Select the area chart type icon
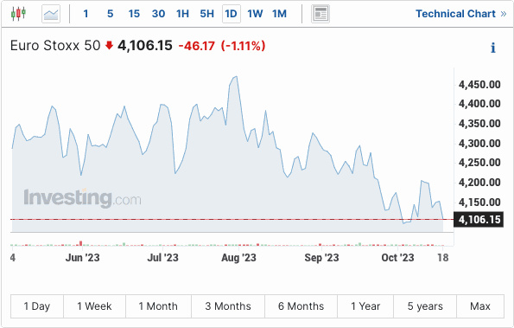The height and width of the screenshot is (328, 514). [51, 14]
